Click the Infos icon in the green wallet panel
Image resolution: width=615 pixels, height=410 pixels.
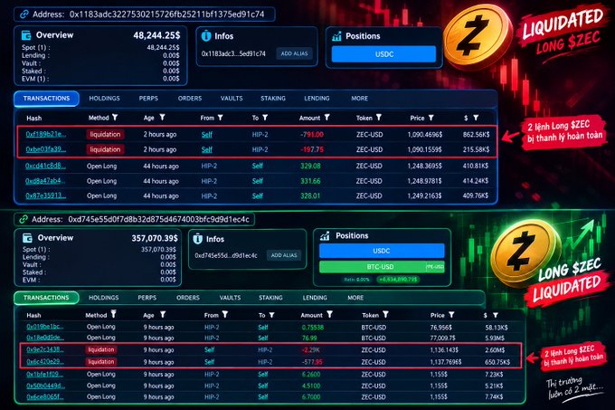(198, 239)
